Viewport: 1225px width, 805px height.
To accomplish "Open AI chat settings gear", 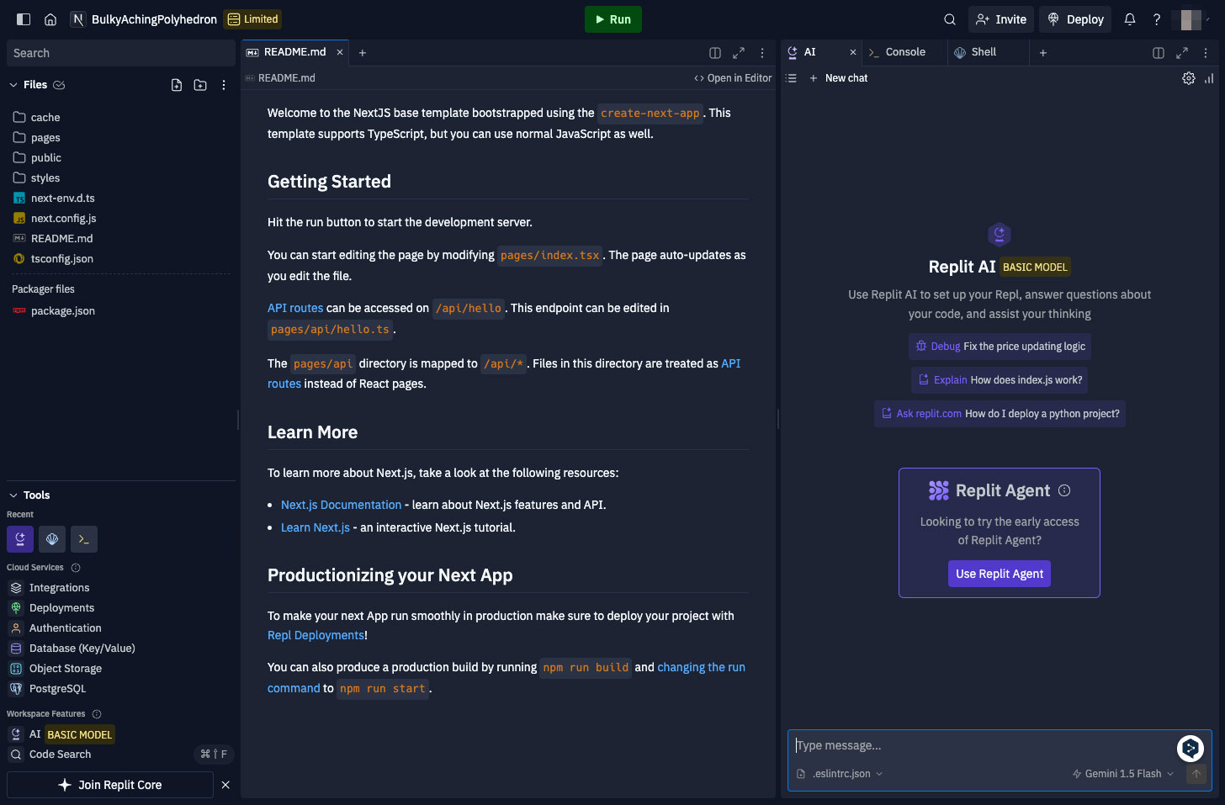I will click(x=1189, y=78).
